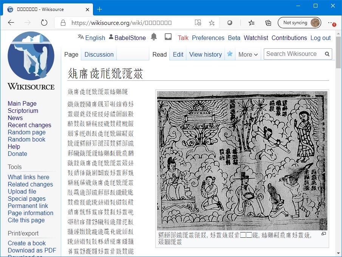This screenshot has height=257, width=342.
Task: Select the Page tab
Action: [x=71, y=54]
